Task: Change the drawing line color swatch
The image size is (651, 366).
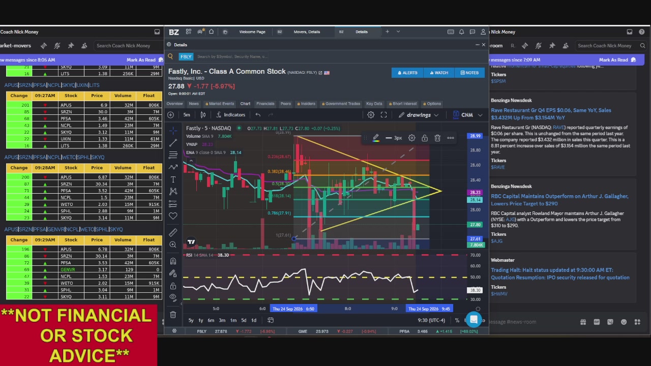Action: [x=376, y=138]
